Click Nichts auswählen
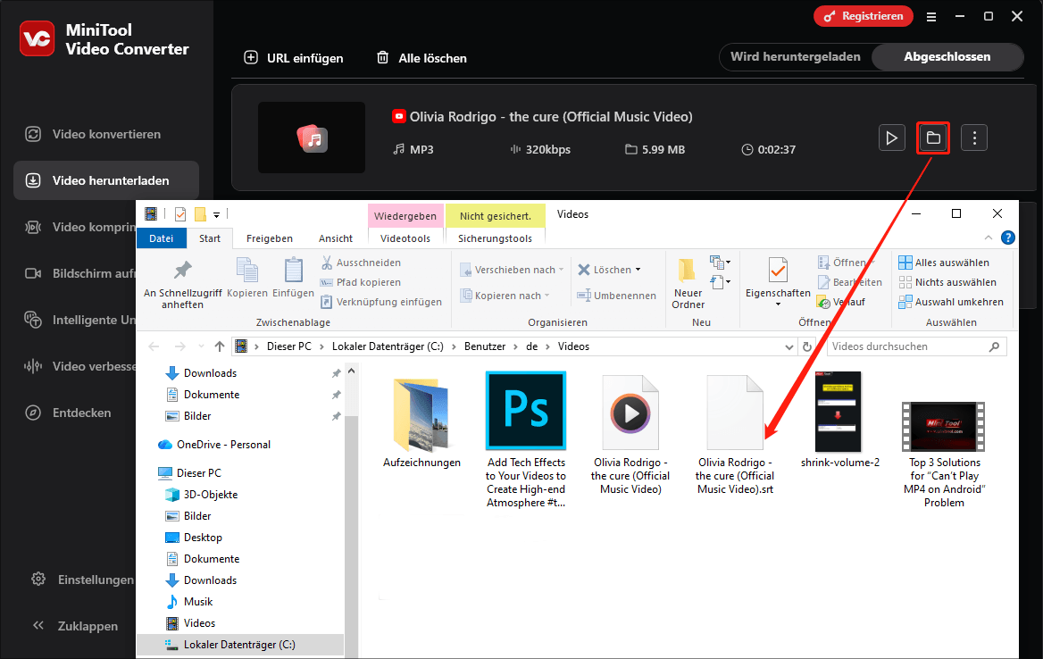 (947, 282)
